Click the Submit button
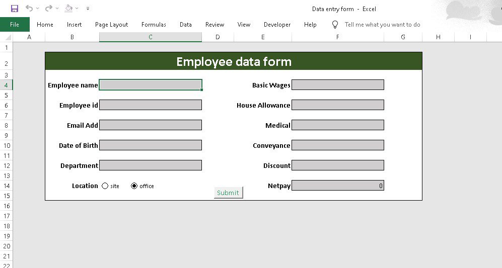 click(228, 193)
